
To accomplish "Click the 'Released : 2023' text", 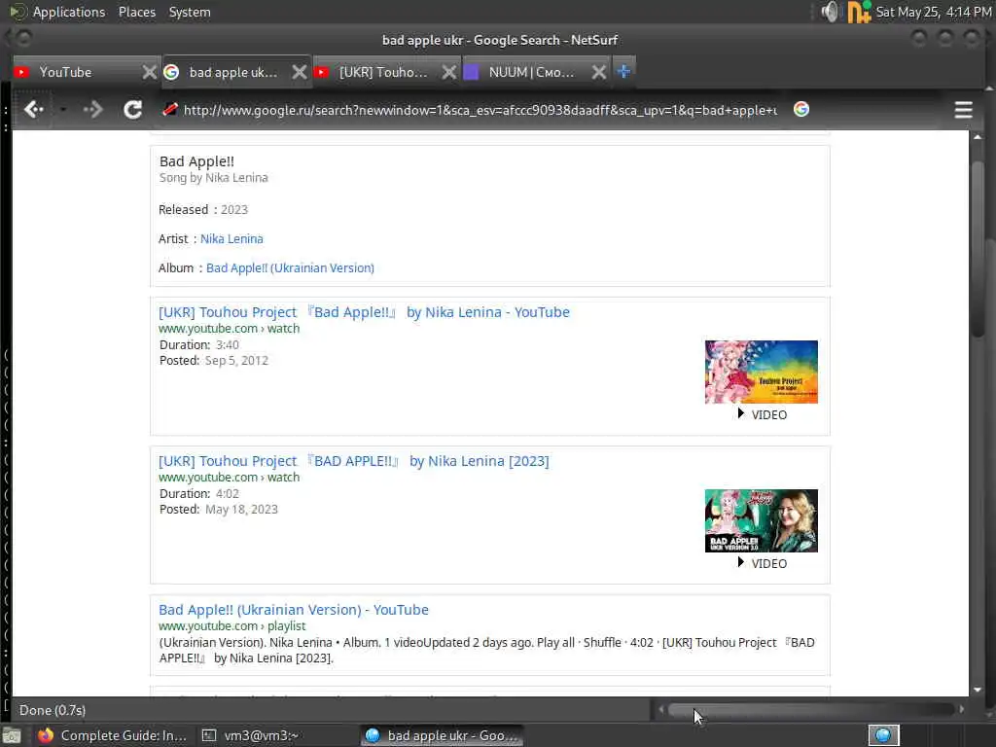I will click(x=203, y=210).
